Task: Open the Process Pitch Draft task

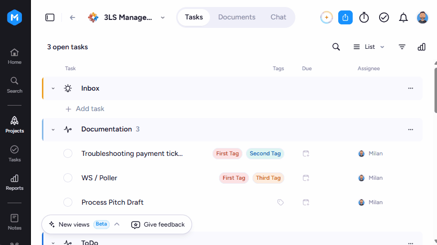Action: coord(112,202)
